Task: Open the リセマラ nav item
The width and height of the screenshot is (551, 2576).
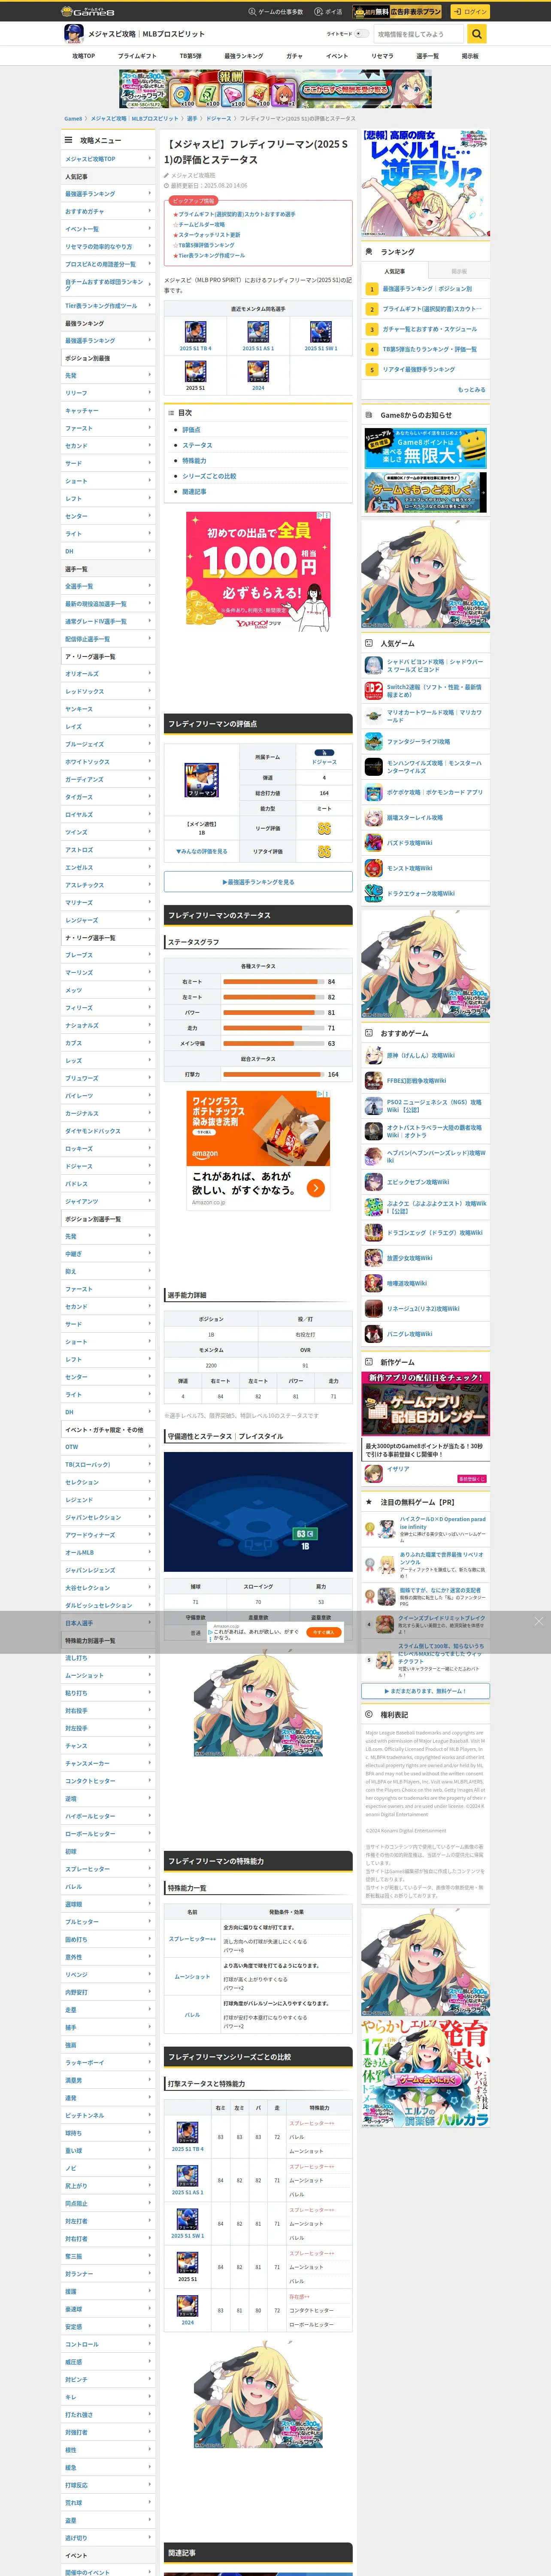Action: coord(382,56)
